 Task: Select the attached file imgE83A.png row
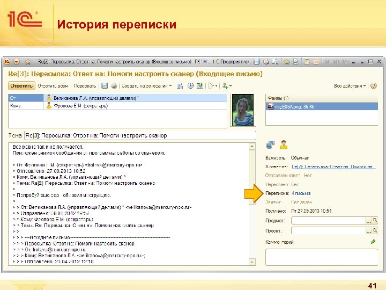coord(322,106)
